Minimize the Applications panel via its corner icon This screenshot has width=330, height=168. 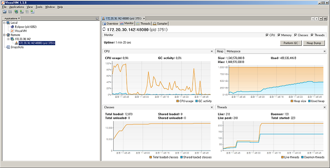coord(97,18)
